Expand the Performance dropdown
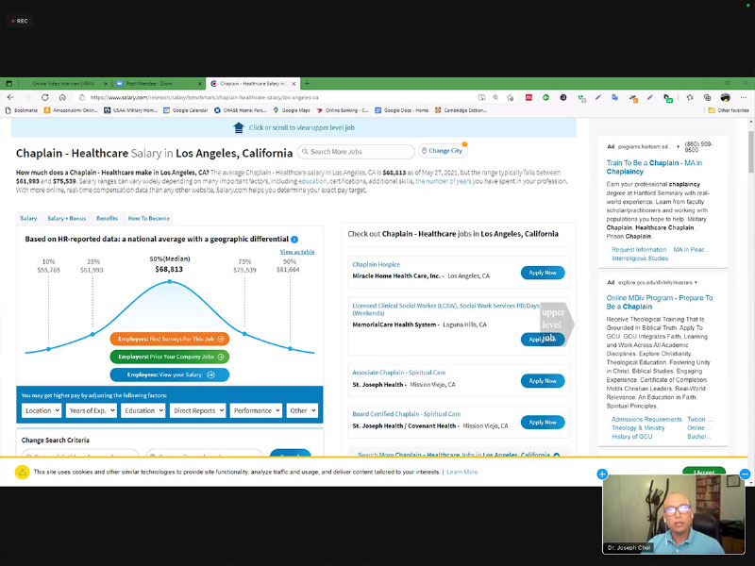Viewport: 755px width, 566px height. point(256,410)
